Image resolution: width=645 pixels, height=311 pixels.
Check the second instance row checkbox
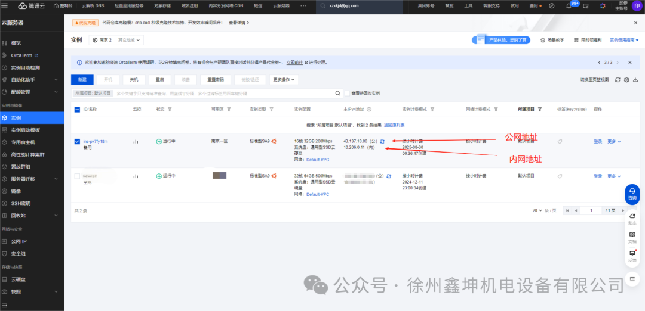pos(77,176)
